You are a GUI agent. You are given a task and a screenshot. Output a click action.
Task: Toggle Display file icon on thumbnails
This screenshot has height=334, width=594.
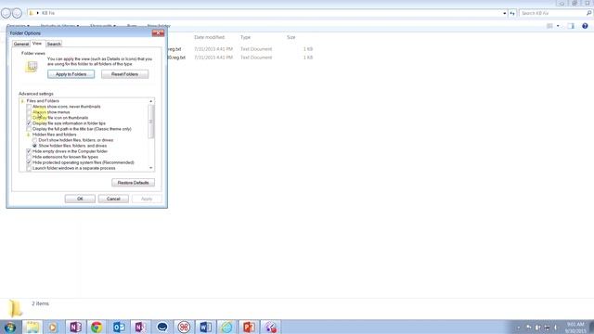click(29, 118)
